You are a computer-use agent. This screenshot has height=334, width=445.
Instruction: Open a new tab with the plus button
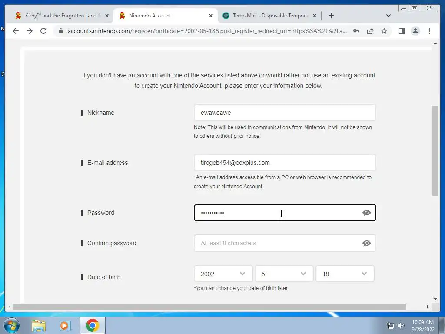331,16
